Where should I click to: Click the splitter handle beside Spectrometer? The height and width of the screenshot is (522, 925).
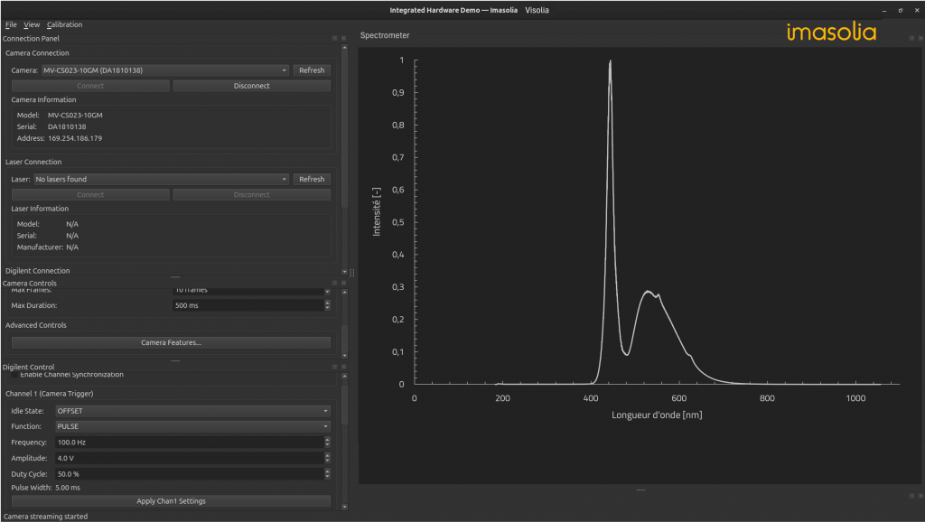tap(352, 273)
